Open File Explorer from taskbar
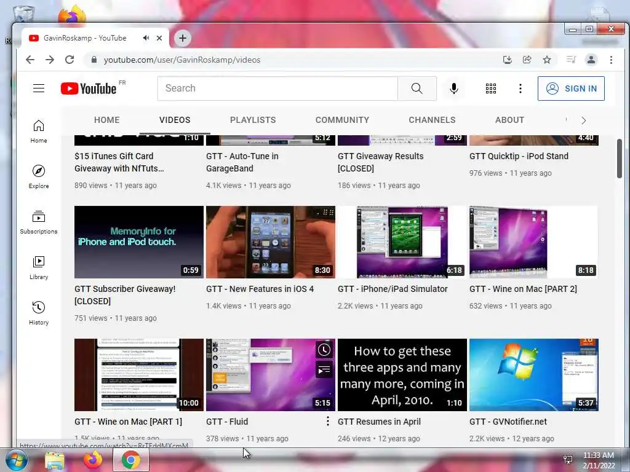Screen dimensions: 630x472 tap(54, 460)
